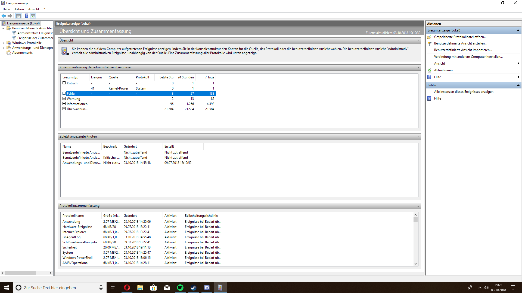Expand the Fehler event type row
Image resolution: width=522 pixels, height=293 pixels.
coord(64,93)
